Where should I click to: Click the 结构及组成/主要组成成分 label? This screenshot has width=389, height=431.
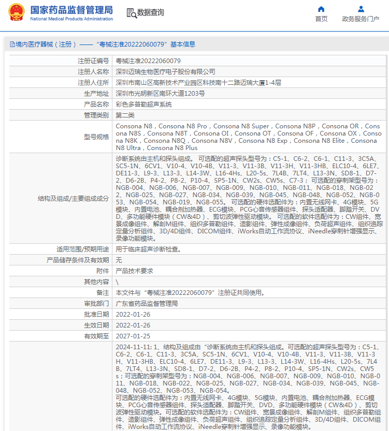pyautogui.click(x=73, y=199)
